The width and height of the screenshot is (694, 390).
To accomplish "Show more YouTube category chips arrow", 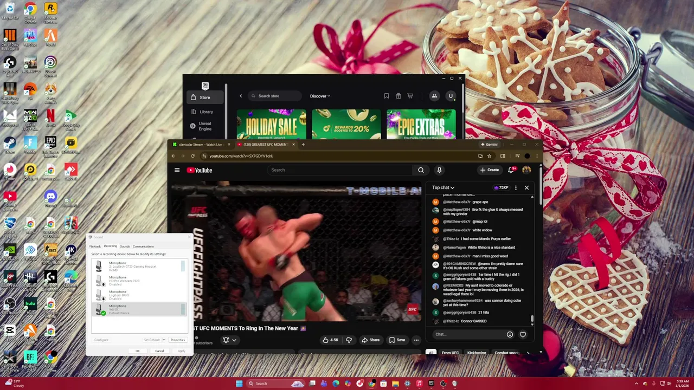I will point(528,353).
